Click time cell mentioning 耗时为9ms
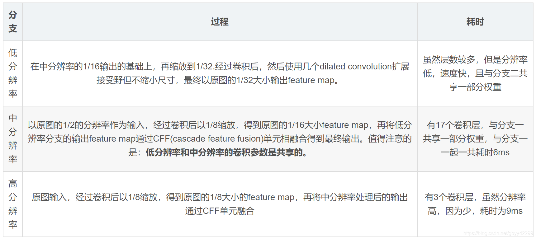The height and width of the screenshot is (239, 536). tap(475, 204)
